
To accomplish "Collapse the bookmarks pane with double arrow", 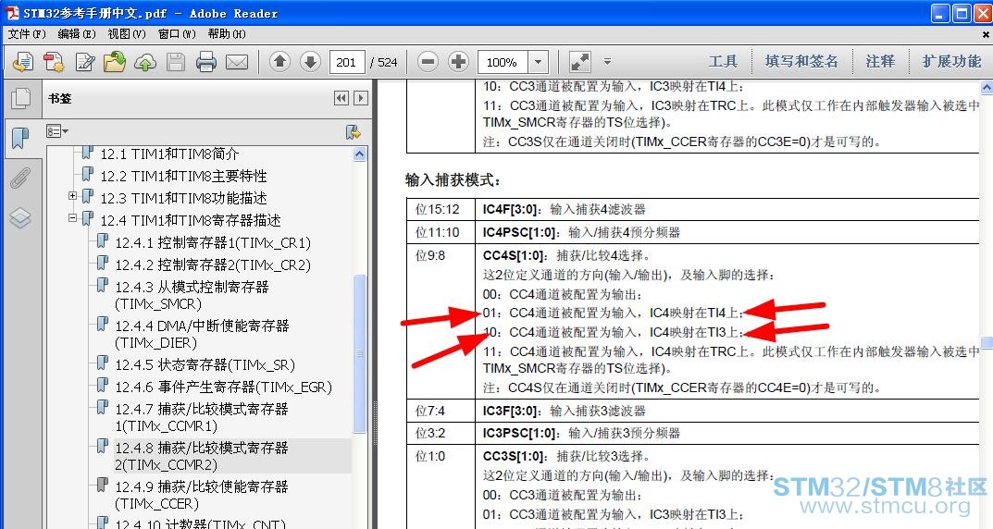I will coord(341,98).
